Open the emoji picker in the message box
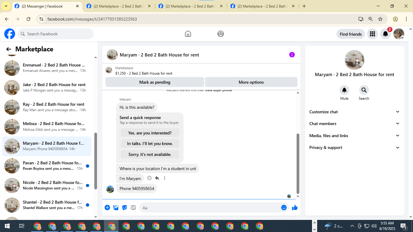413x232 pixels. pyautogui.click(x=284, y=208)
